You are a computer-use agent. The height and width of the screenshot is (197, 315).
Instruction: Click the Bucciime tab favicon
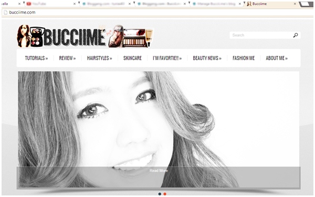(249, 4)
